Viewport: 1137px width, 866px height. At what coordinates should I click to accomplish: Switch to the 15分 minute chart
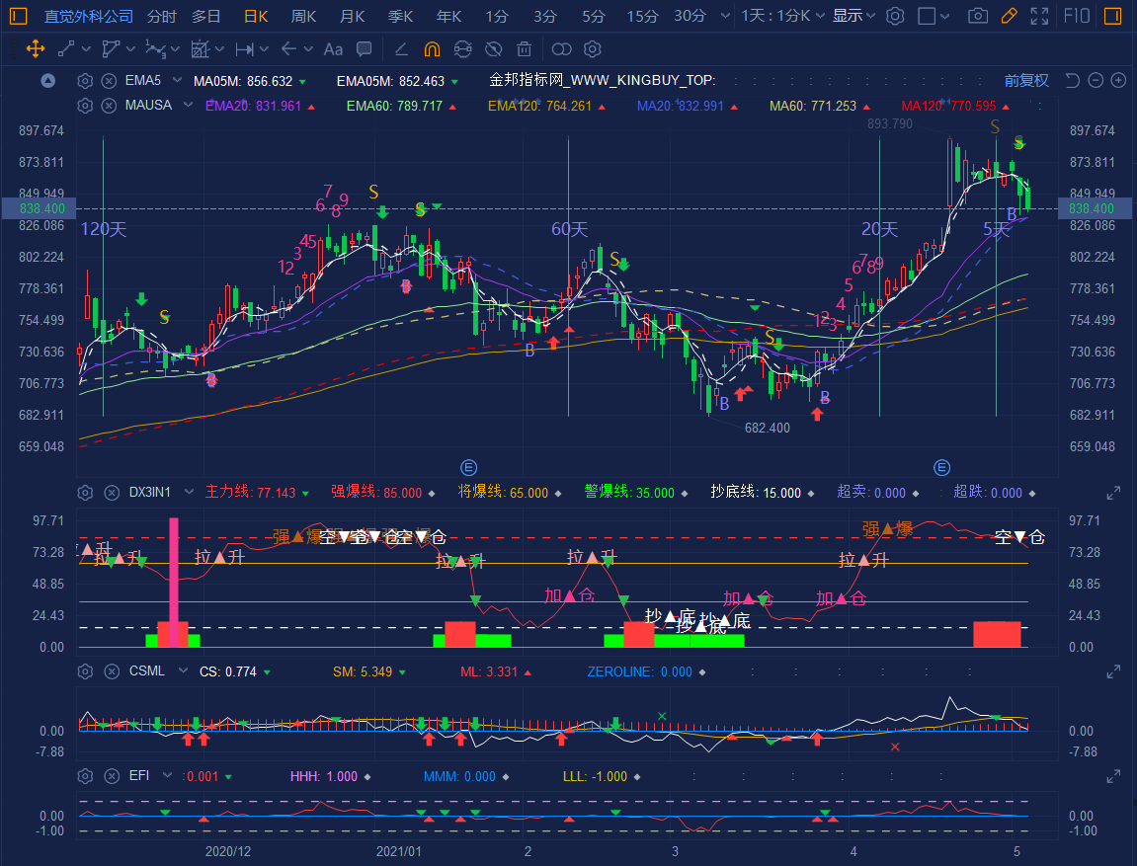642,16
